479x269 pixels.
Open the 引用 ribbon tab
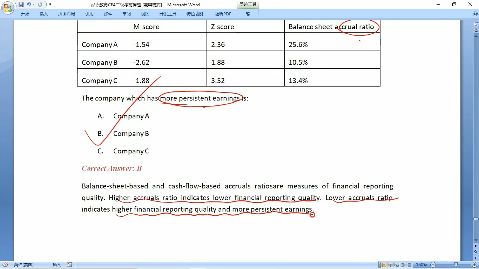(89, 14)
